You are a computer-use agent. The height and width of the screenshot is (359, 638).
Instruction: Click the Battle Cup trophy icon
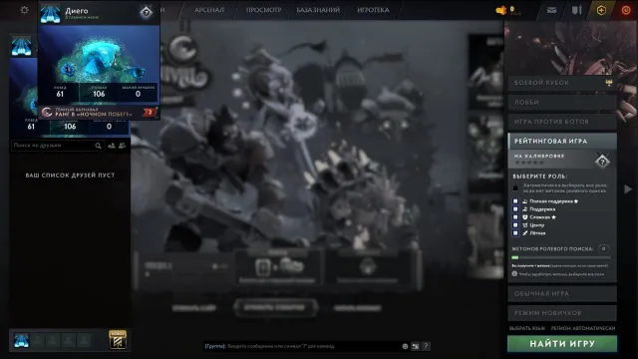point(609,83)
